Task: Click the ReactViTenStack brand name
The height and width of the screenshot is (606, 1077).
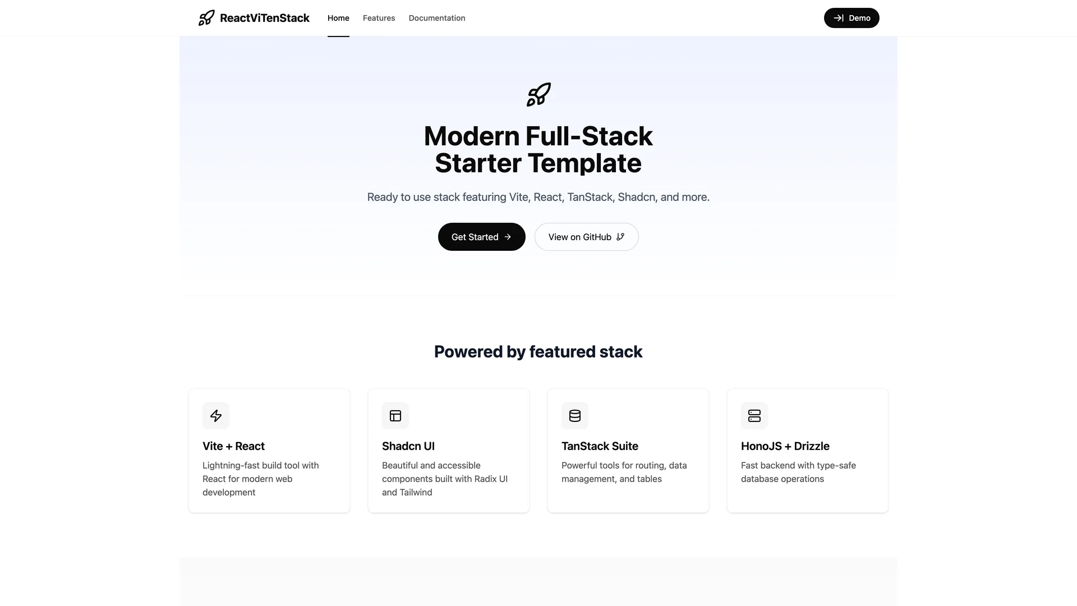Action: pyautogui.click(x=264, y=18)
